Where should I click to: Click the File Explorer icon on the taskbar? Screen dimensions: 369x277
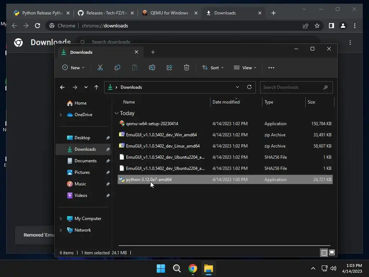(209, 268)
